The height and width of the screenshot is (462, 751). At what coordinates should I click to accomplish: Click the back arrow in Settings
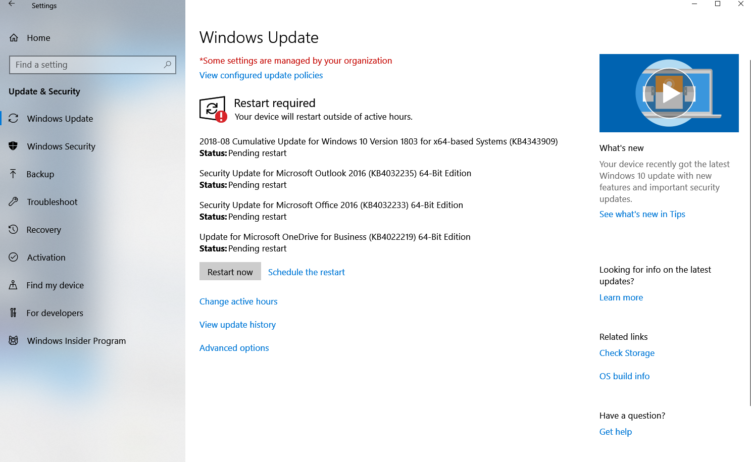click(x=11, y=4)
